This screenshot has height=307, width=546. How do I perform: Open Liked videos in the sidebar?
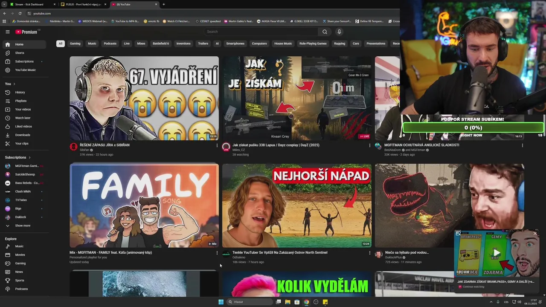coord(24,126)
